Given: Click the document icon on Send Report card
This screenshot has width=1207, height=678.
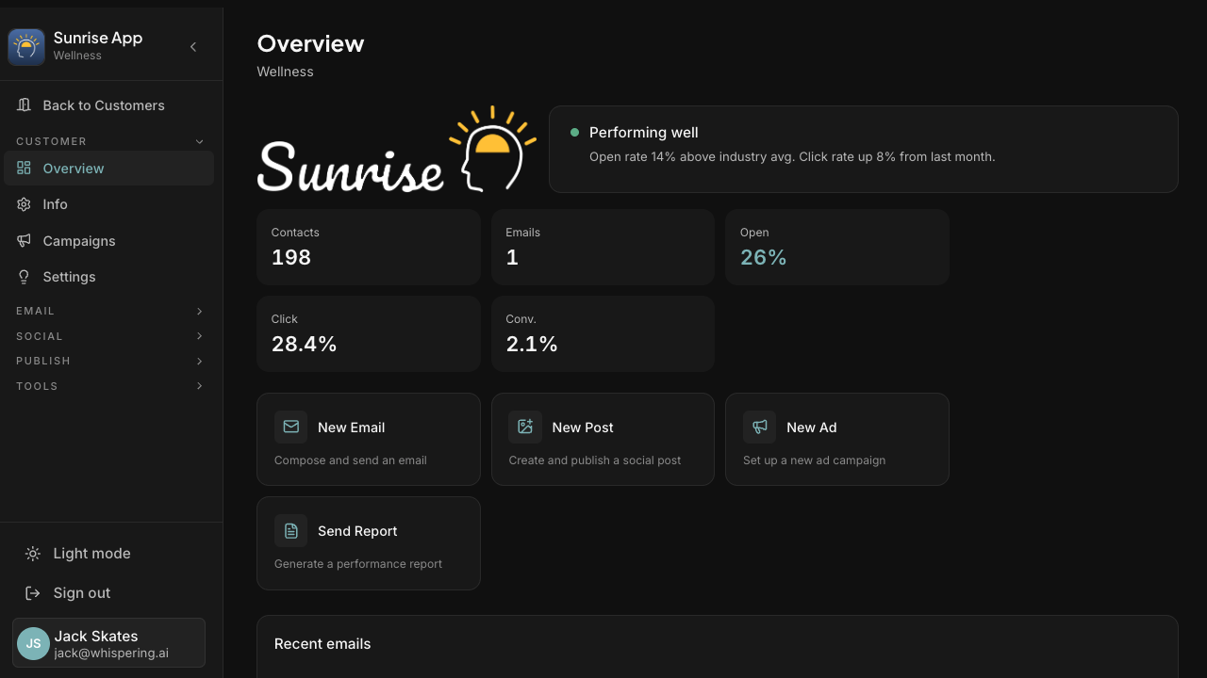Looking at the screenshot, I should (x=291, y=530).
